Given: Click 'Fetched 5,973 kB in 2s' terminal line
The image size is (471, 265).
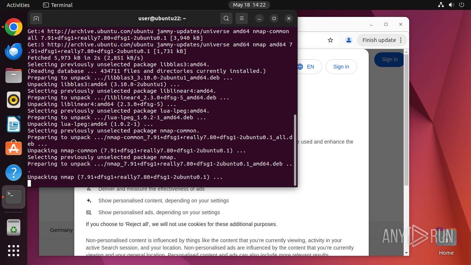Looking at the screenshot, I should pyautogui.click(x=85, y=58).
